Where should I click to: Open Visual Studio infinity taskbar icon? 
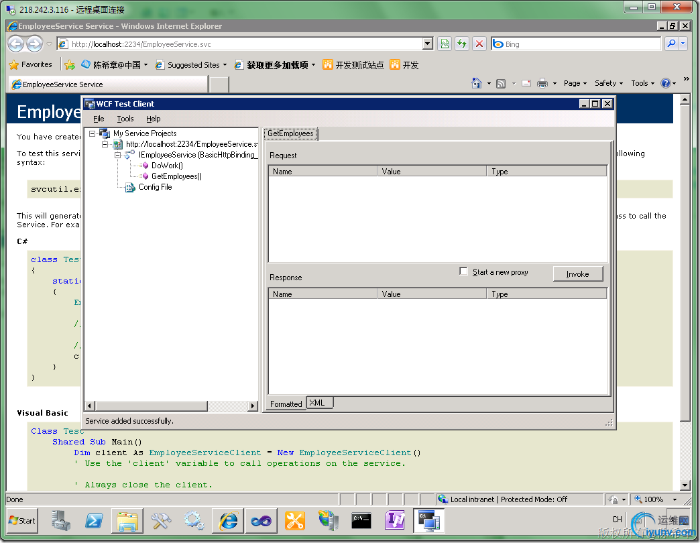pyautogui.click(x=261, y=521)
